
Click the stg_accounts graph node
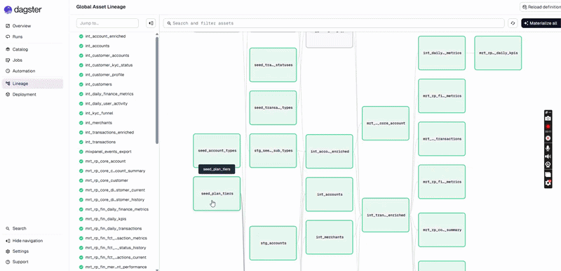(x=273, y=243)
